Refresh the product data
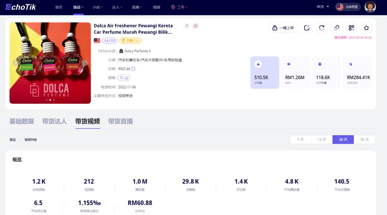The image size is (387, 215). 321,28
